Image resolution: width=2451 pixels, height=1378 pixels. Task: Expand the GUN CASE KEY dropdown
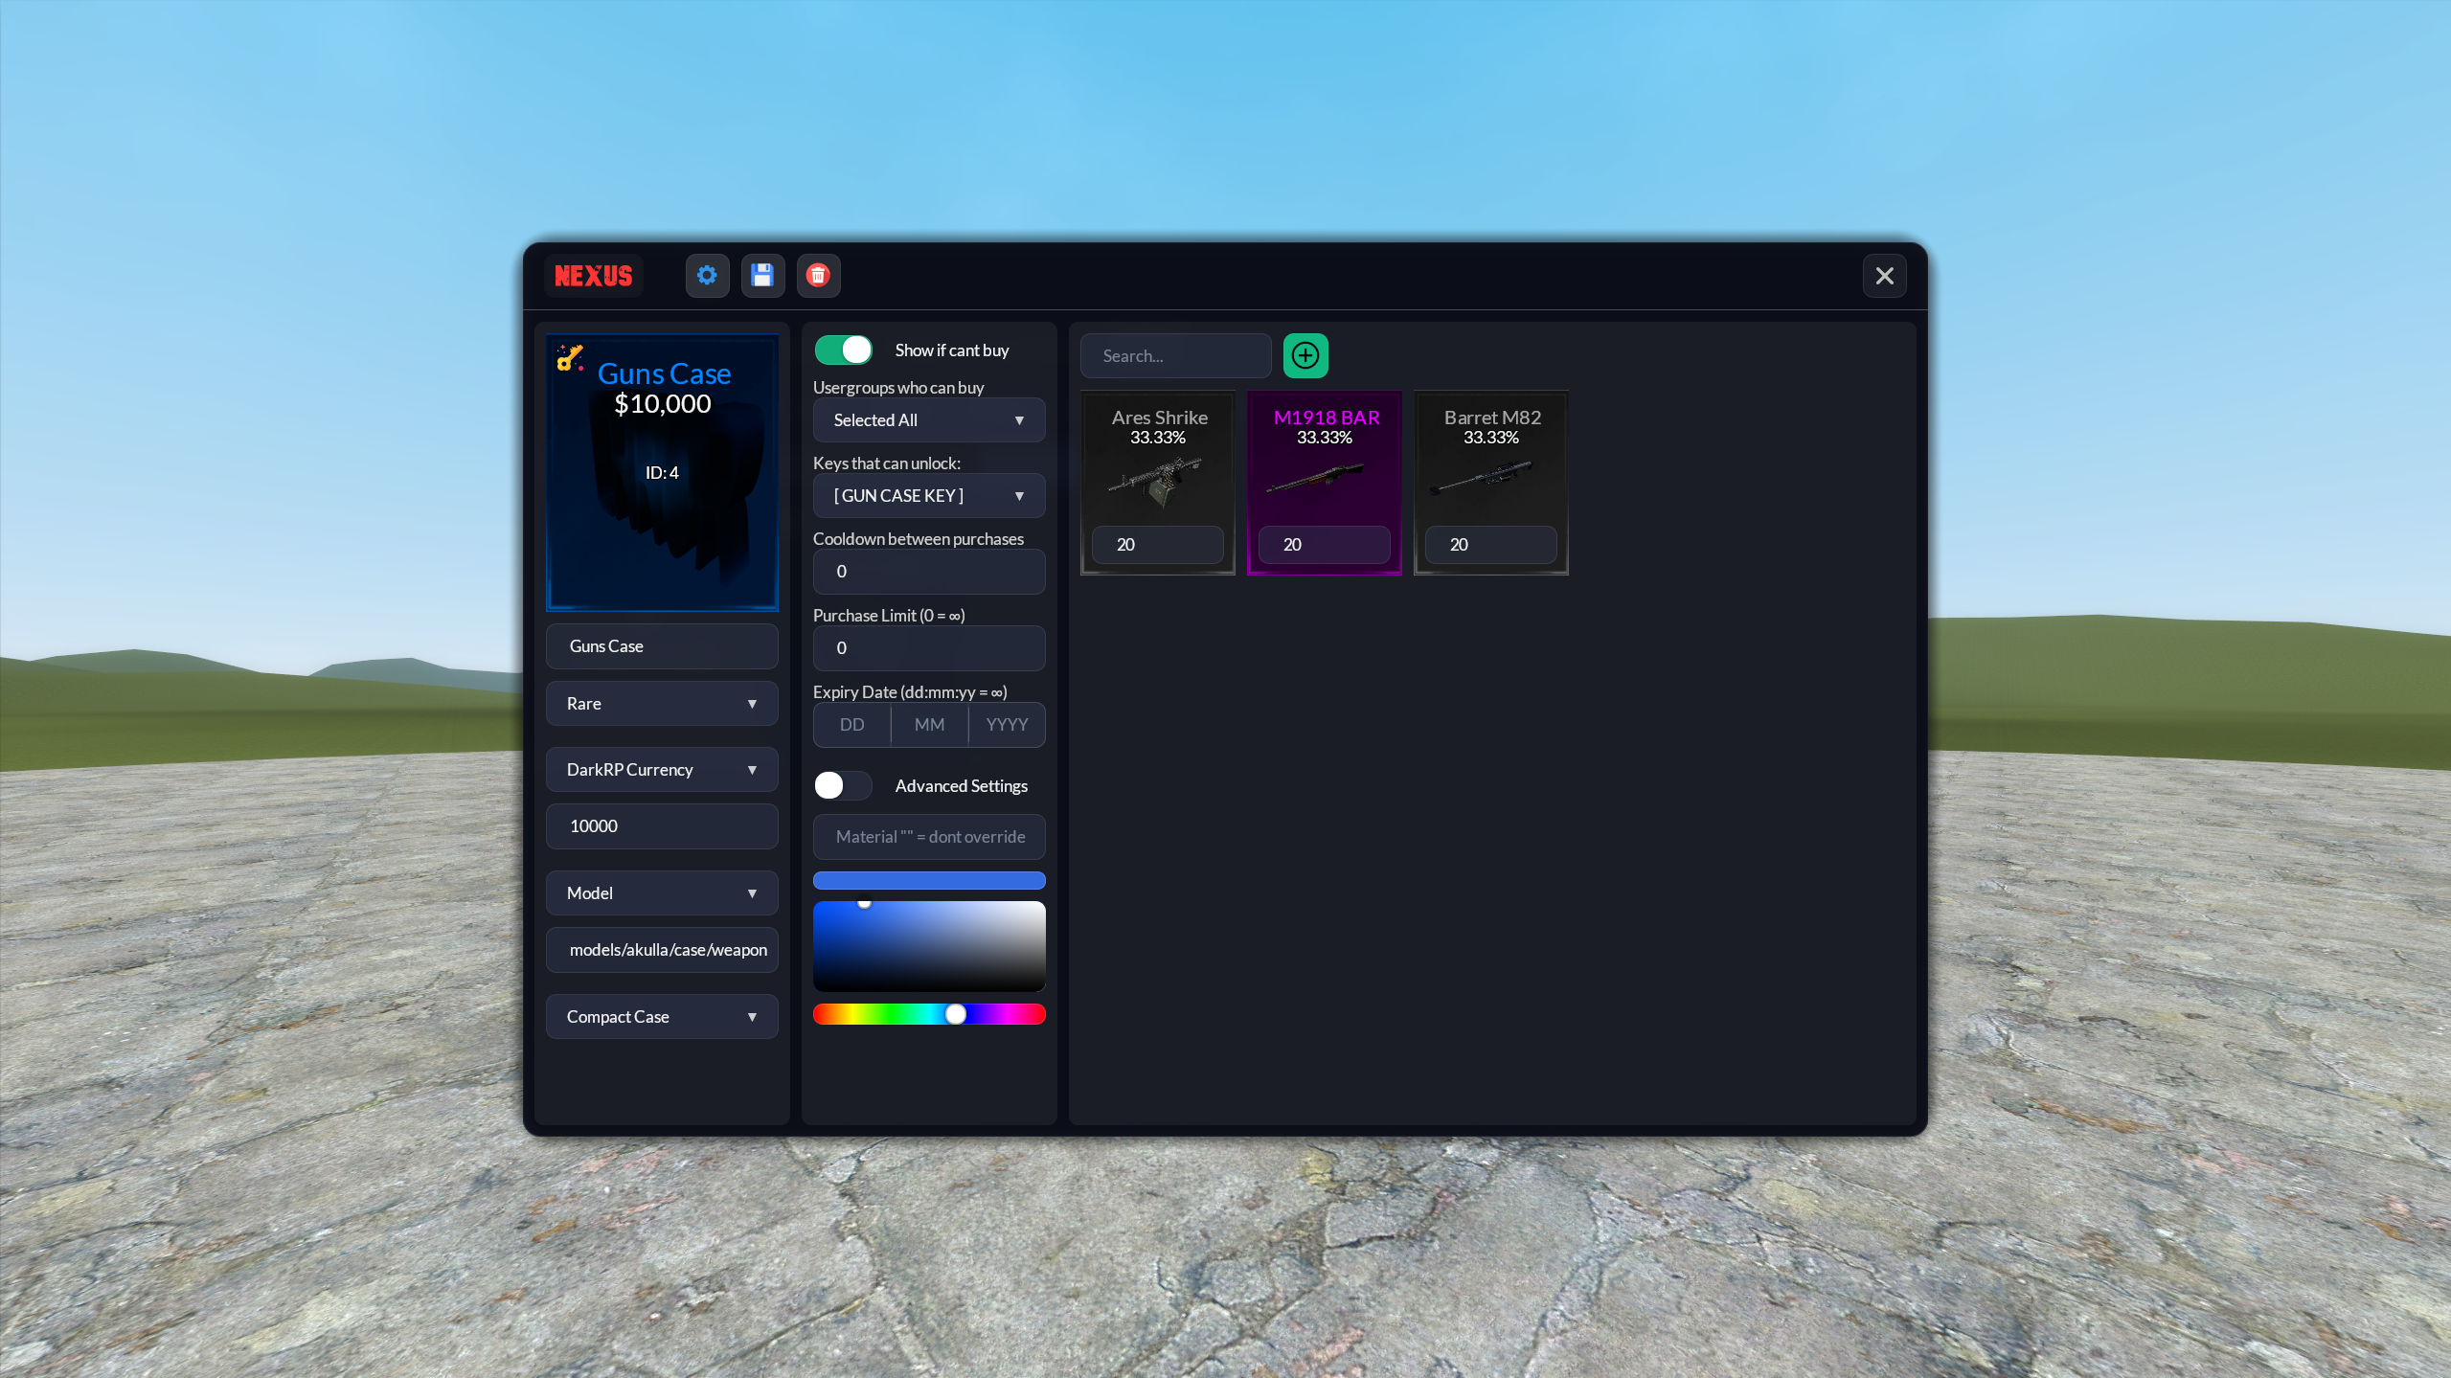(929, 496)
